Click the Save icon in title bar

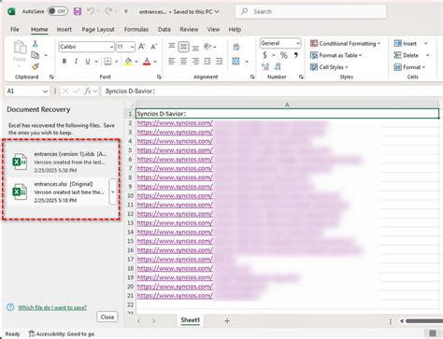pos(78,11)
